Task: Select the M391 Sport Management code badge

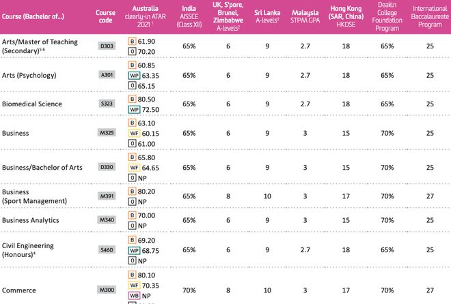Action: tap(107, 196)
